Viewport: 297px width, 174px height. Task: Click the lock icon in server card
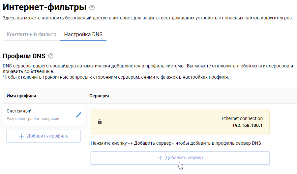coord(100,122)
